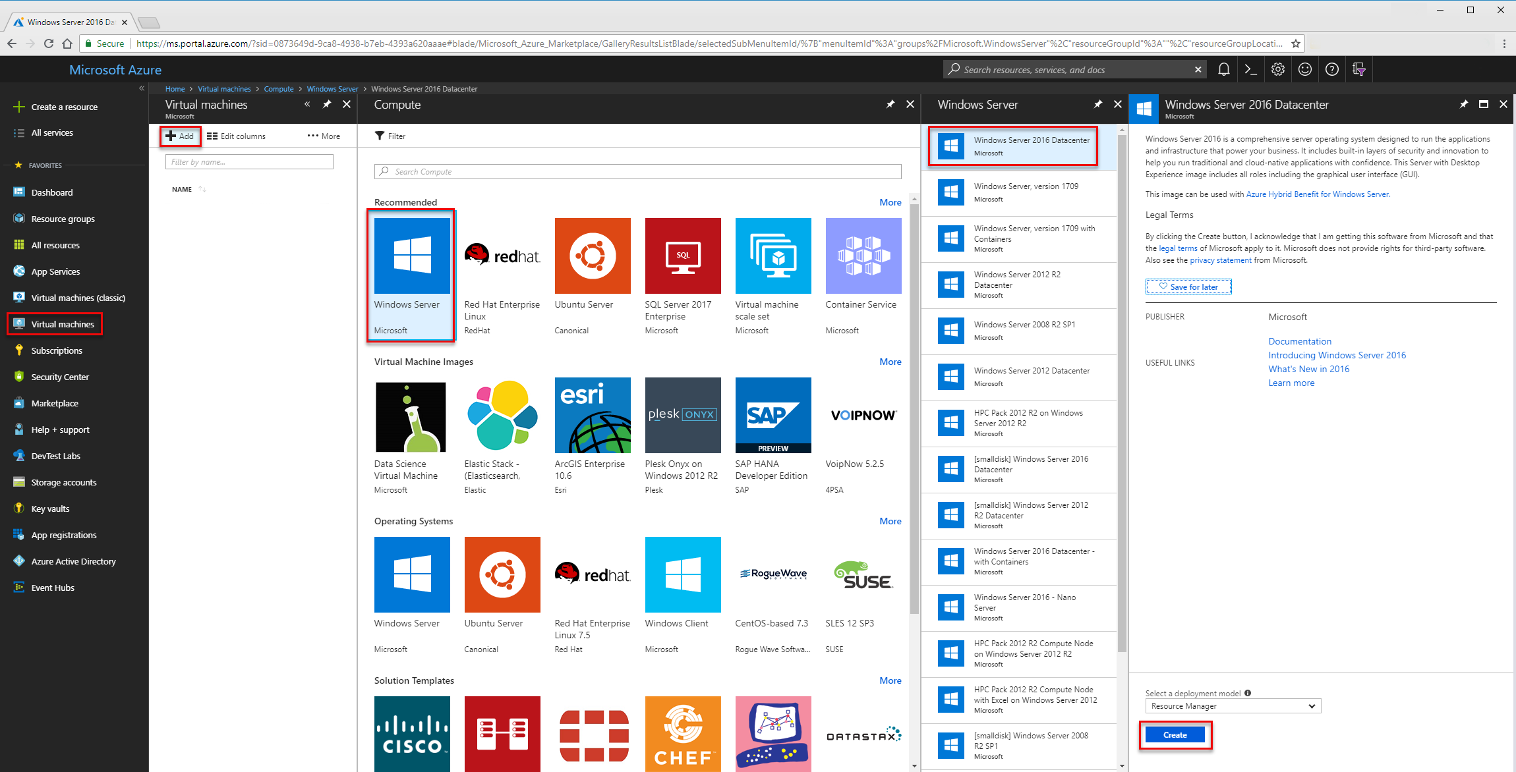Expand Virtual Machines section in sidebar
1516x772 pixels.
tap(62, 323)
